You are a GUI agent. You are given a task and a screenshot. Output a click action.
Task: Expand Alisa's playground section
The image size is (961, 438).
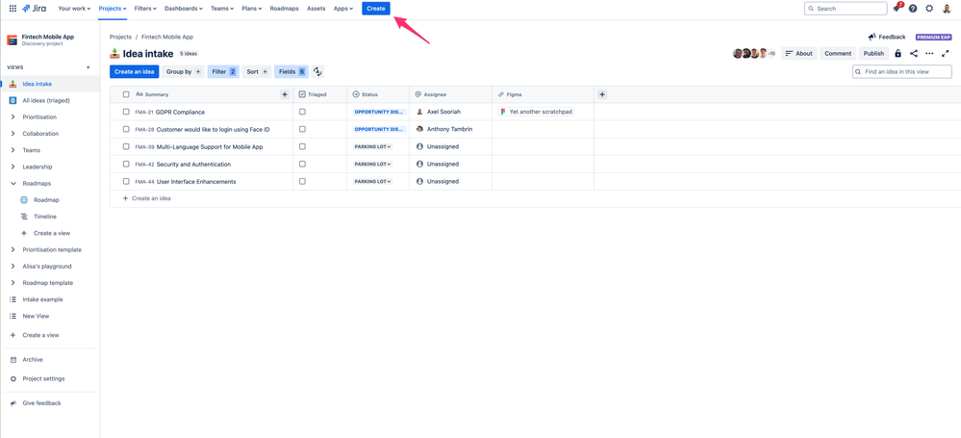(x=13, y=267)
